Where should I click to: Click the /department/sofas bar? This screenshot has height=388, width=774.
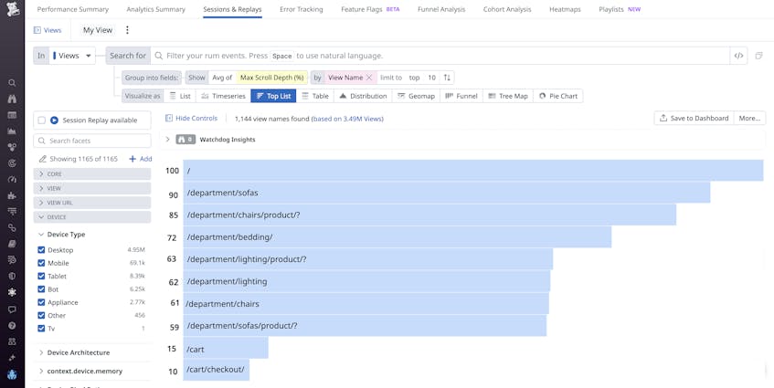(x=446, y=193)
